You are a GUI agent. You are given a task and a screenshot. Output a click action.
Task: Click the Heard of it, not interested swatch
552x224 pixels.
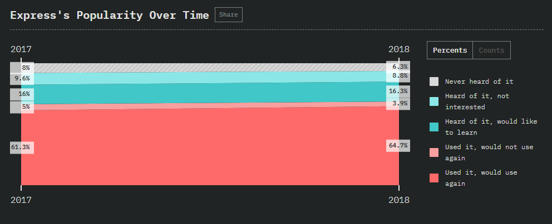(x=434, y=101)
